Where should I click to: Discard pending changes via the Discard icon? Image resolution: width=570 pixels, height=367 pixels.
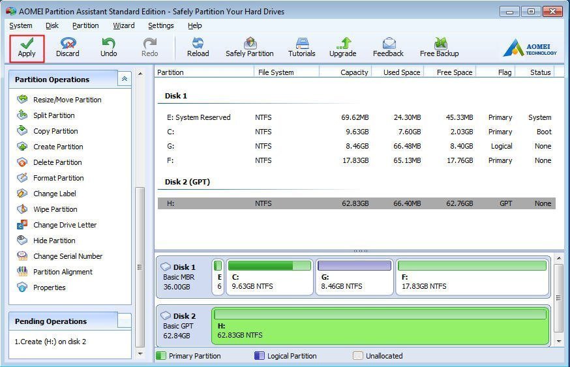(x=68, y=48)
